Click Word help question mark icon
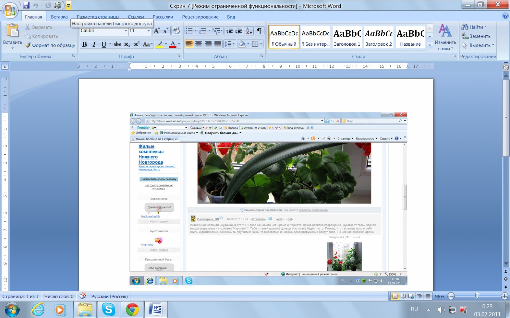 505,16
